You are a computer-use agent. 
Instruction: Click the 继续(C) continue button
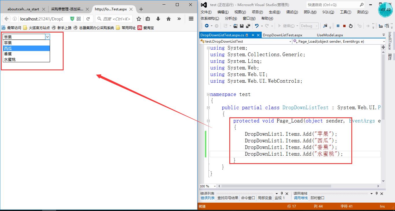point(286,26)
